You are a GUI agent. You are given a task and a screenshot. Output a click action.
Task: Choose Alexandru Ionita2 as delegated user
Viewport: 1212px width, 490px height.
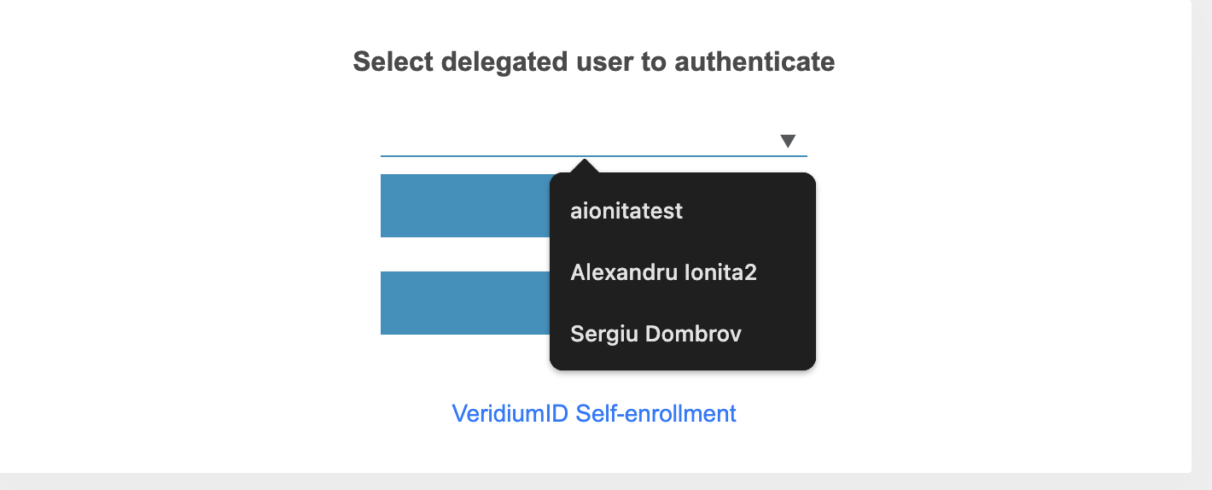(663, 272)
